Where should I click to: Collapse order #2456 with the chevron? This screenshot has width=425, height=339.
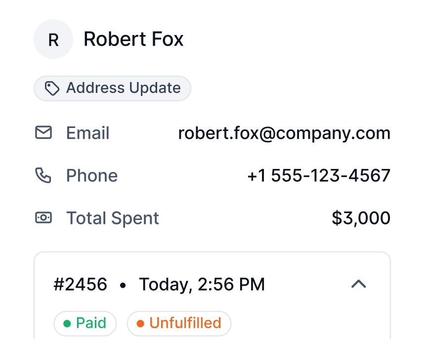coord(359,284)
